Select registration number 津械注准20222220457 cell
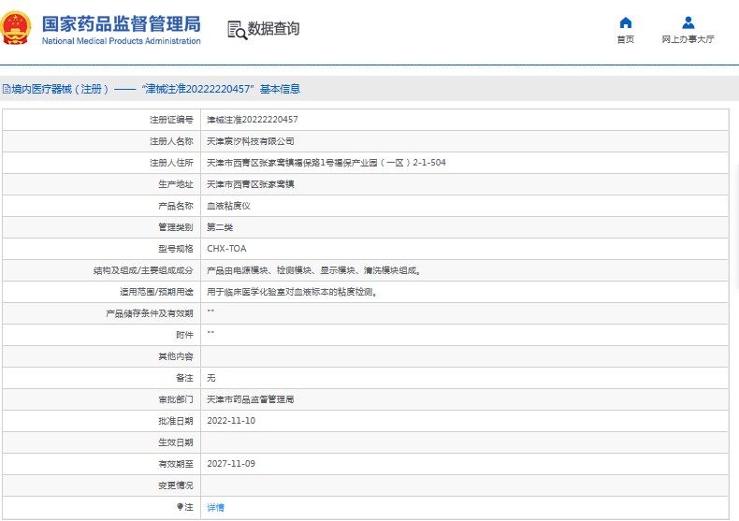Screen dimensions: 739x521 [253, 120]
